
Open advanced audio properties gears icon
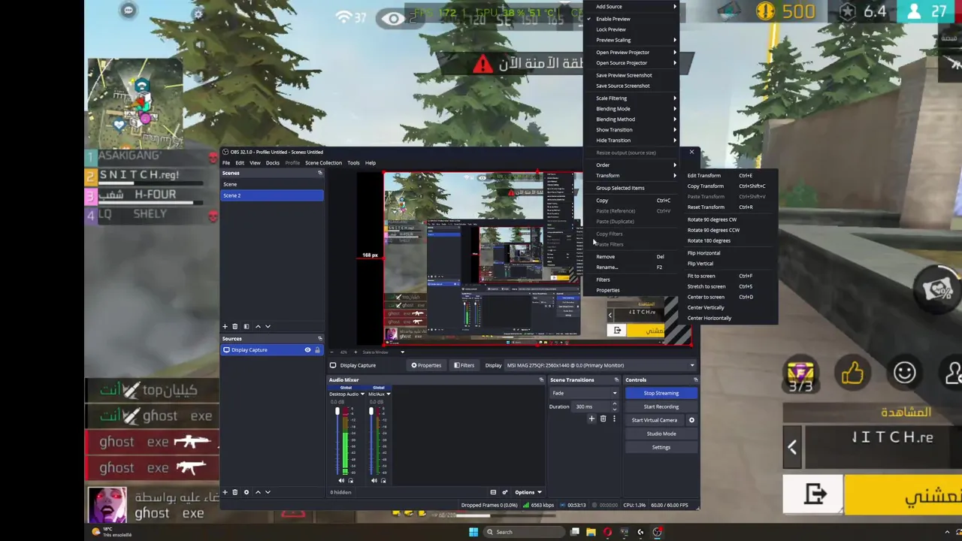coord(504,492)
